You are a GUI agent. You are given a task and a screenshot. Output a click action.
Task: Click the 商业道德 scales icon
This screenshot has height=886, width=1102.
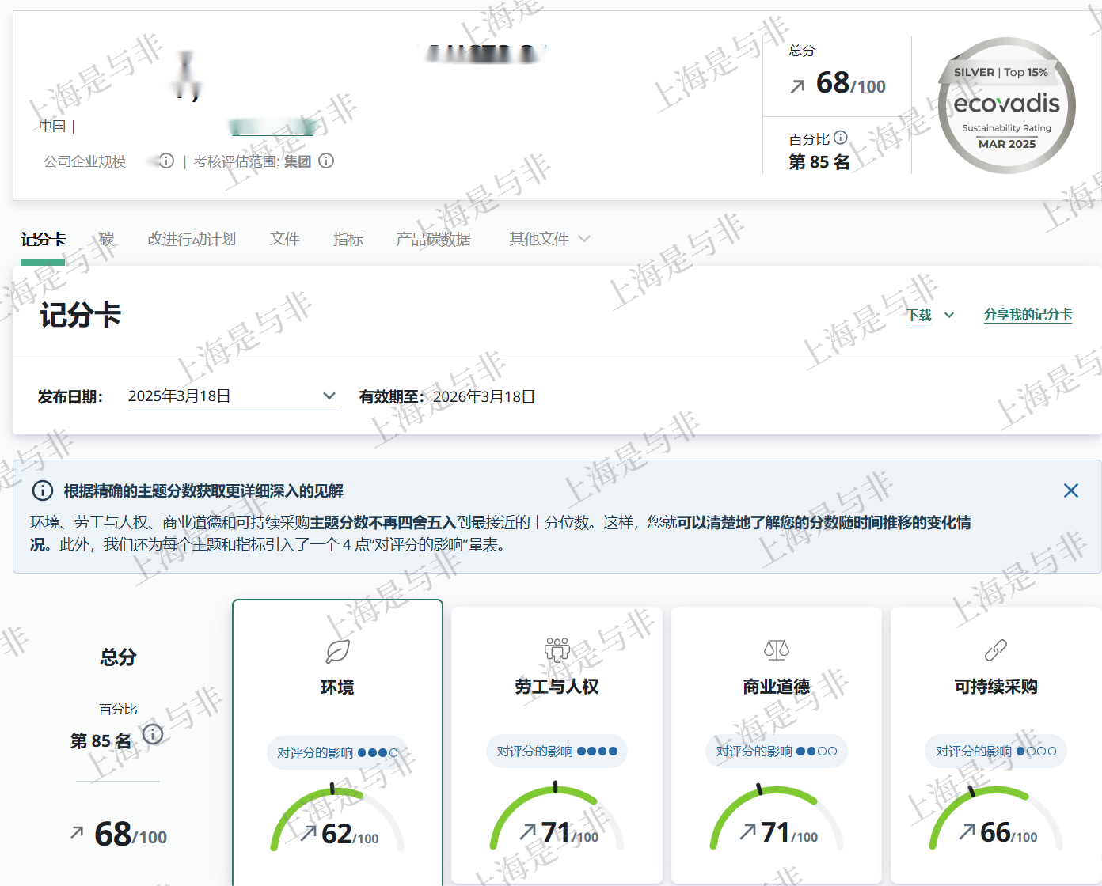click(x=776, y=650)
